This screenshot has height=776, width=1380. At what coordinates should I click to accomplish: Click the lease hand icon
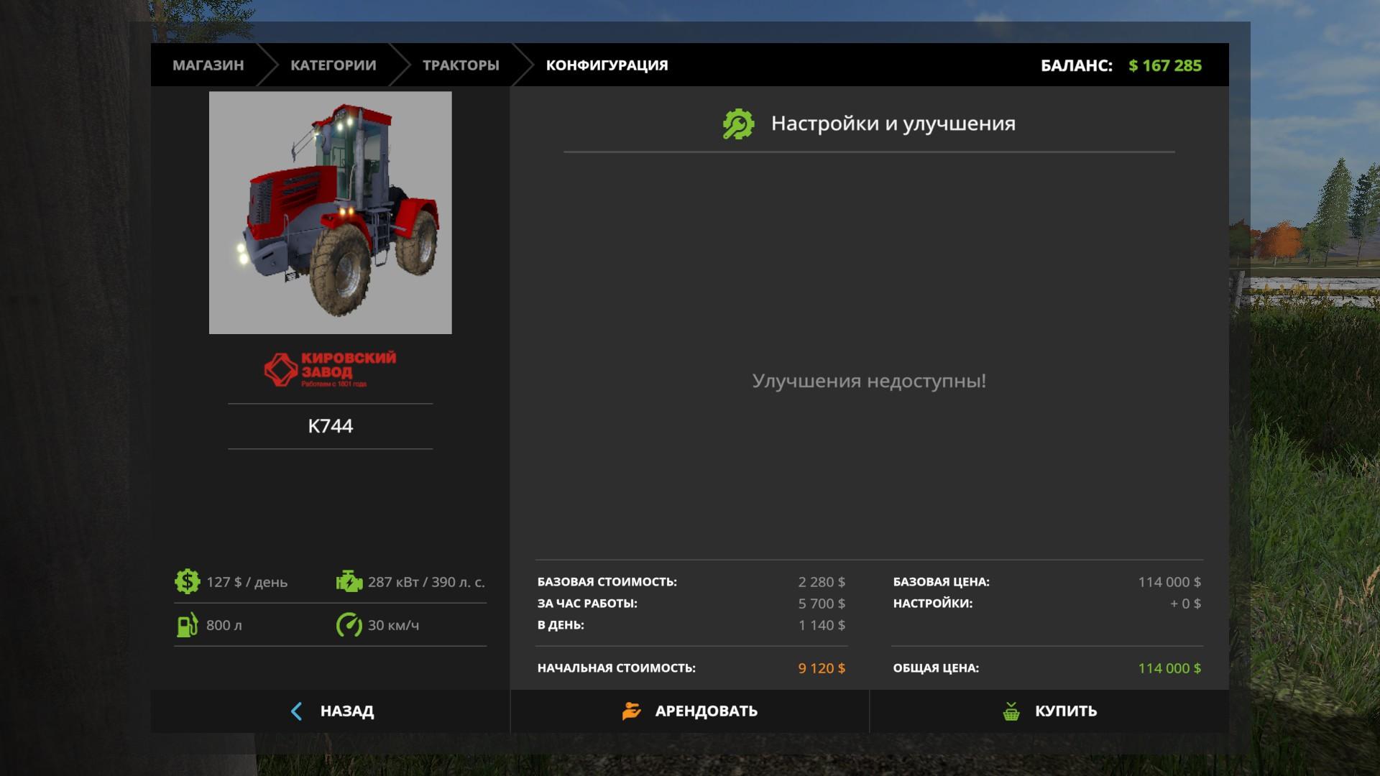click(x=631, y=711)
